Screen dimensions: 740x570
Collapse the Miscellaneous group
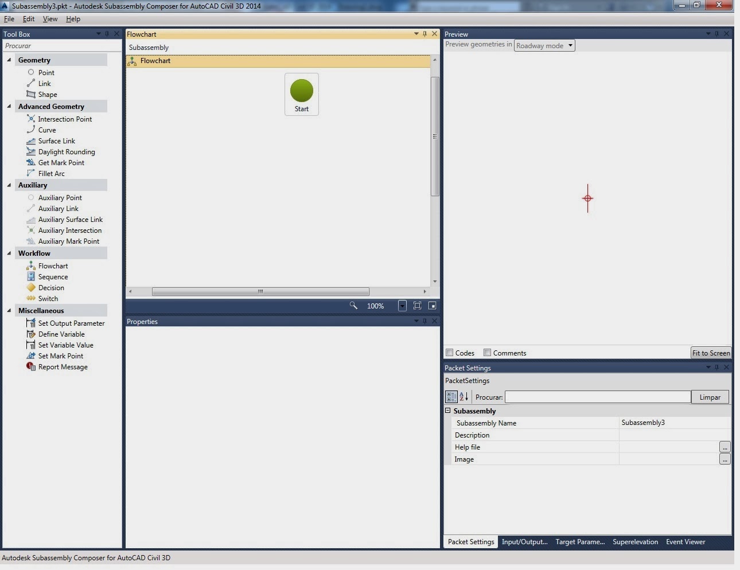9,310
